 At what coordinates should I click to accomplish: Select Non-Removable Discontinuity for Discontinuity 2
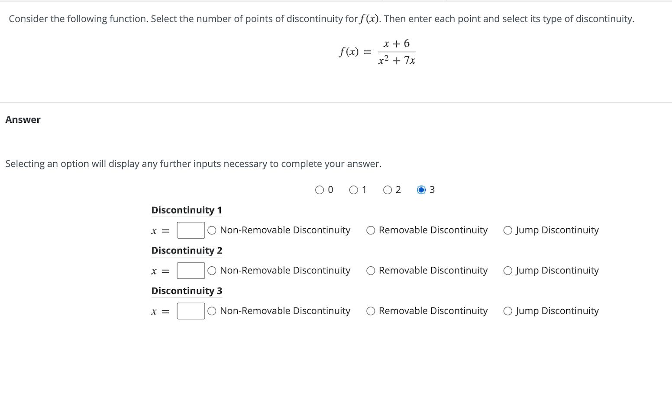211,270
